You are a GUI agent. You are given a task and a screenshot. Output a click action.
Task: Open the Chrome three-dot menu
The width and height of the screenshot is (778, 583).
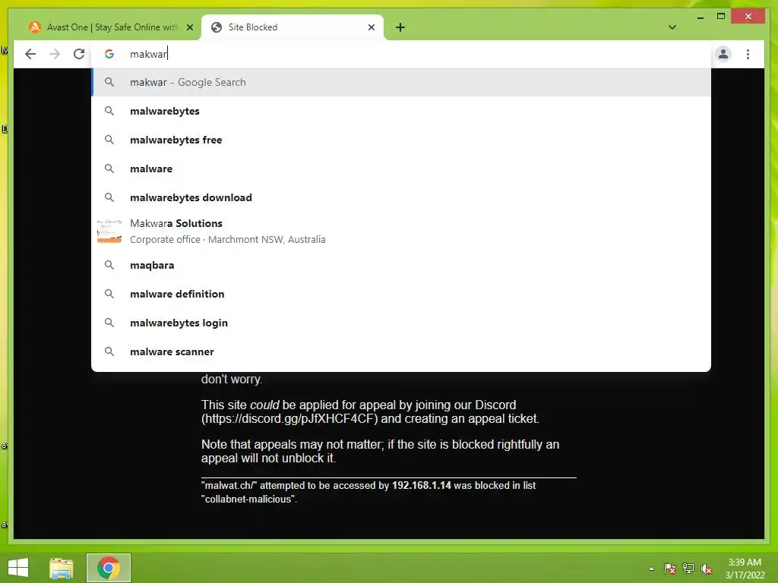[x=748, y=54]
